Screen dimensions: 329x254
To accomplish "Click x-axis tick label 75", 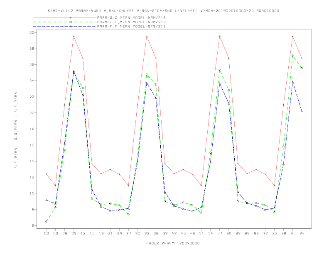I will click(x=275, y=233).
